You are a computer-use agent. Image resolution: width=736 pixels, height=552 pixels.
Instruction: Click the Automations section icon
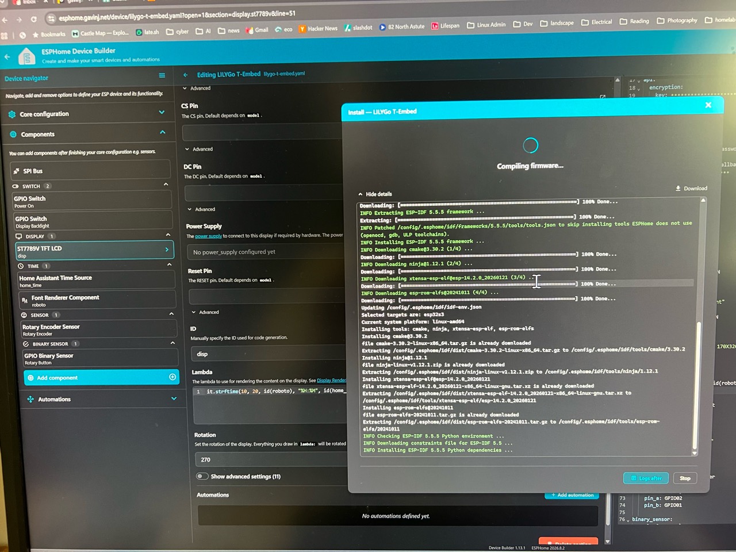coord(30,399)
